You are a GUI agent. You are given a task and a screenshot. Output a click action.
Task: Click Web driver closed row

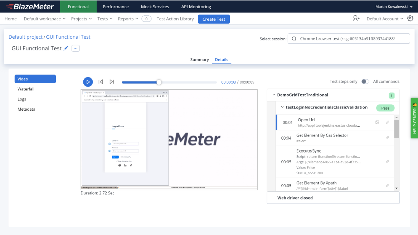click(333, 198)
